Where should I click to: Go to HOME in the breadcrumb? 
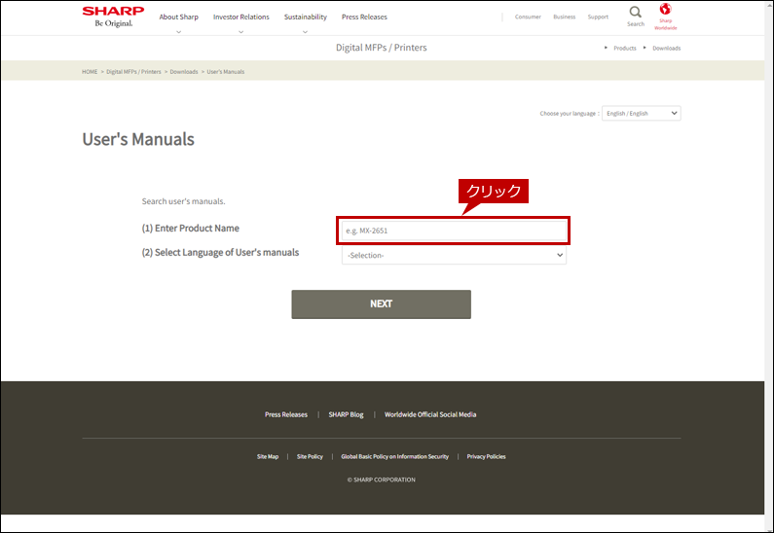click(90, 72)
